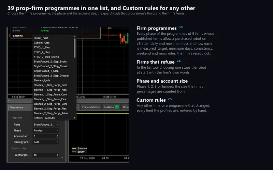Adjust the Account size stepper arrows
Screen dimensions: 273x170
(57, 136)
